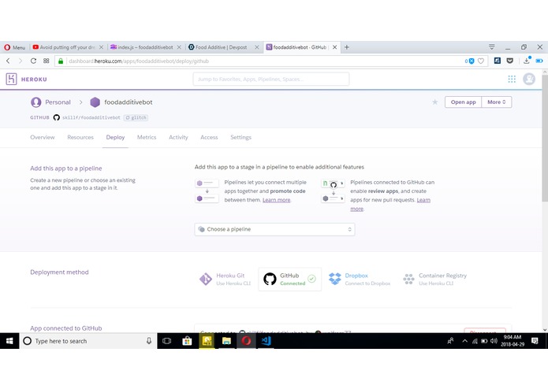Expand the Choose a pipeline dropdown
This screenshot has height=389, width=548.
[x=274, y=229]
